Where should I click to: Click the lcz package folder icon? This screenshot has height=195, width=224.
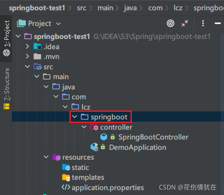pos(75,106)
